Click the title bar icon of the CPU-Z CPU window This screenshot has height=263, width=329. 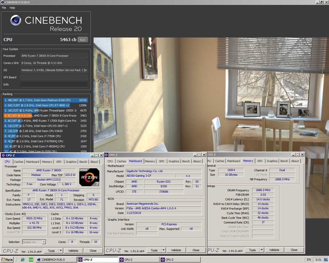pyautogui.click(x=3, y=155)
